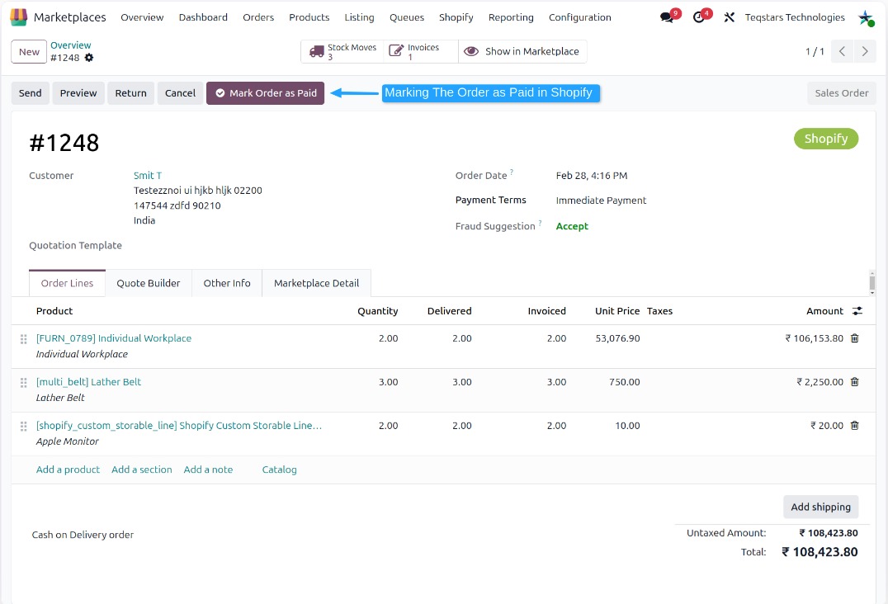888x604 pixels.
Task: Switch to Other Info tab
Action: (226, 283)
